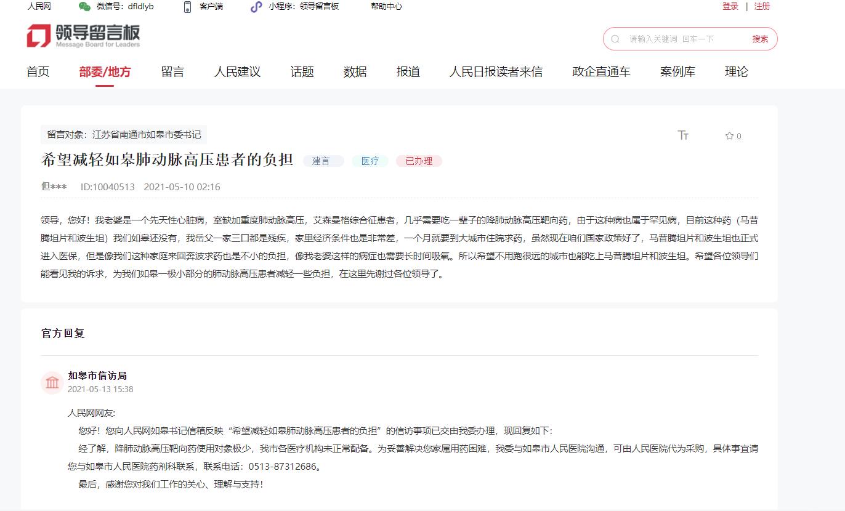Click the 领导留言板 site logo
Screen dimensions: 845x511
[83, 35]
